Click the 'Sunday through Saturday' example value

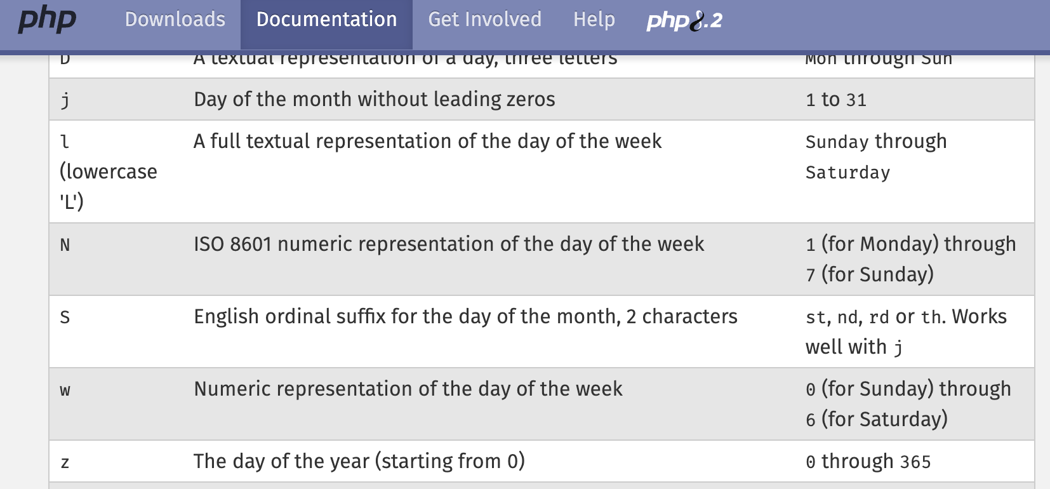click(876, 156)
